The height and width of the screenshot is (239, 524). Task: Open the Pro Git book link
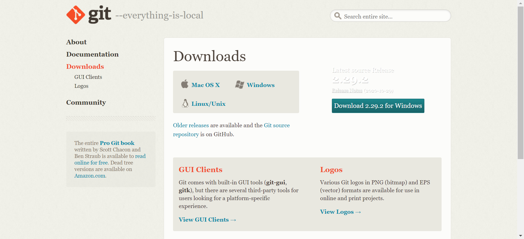pyautogui.click(x=117, y=143)
